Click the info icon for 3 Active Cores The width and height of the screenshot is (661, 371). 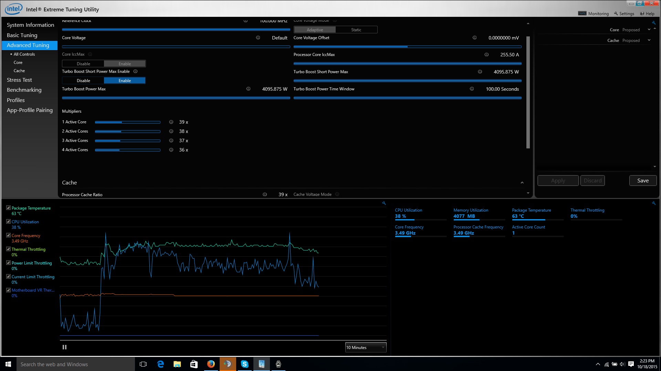(x=171, y=140)
